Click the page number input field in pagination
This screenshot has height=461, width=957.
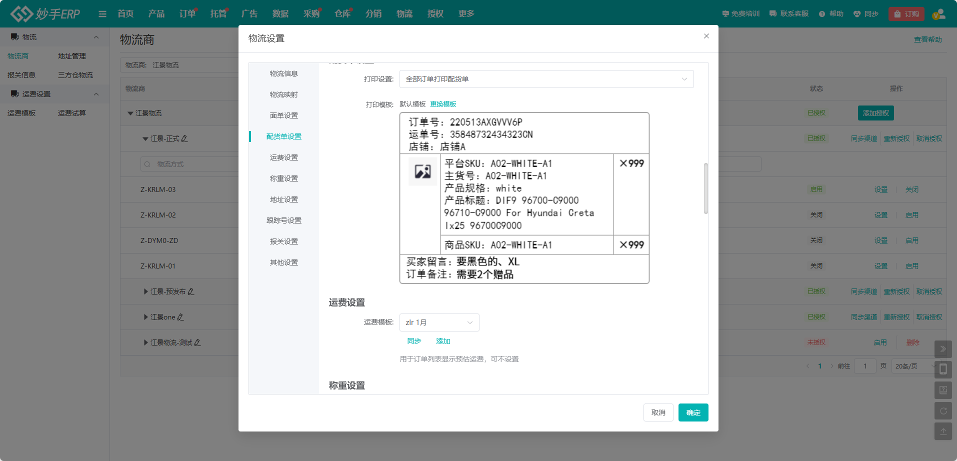pos(865,365)
